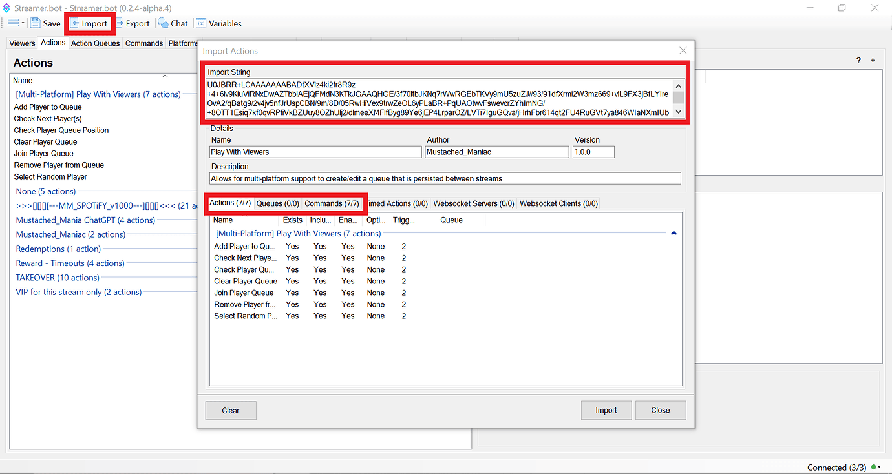This screenshot has width=892, height=474.
Task: Close the Import Actions dialog with X
Action: click(x=683, y=50)
